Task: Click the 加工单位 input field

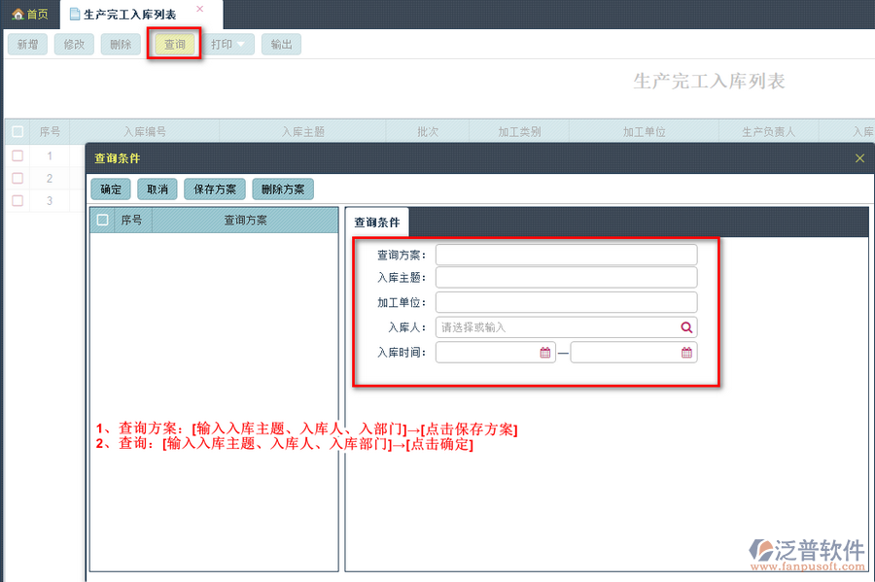Action: click(x=567, y=302)
